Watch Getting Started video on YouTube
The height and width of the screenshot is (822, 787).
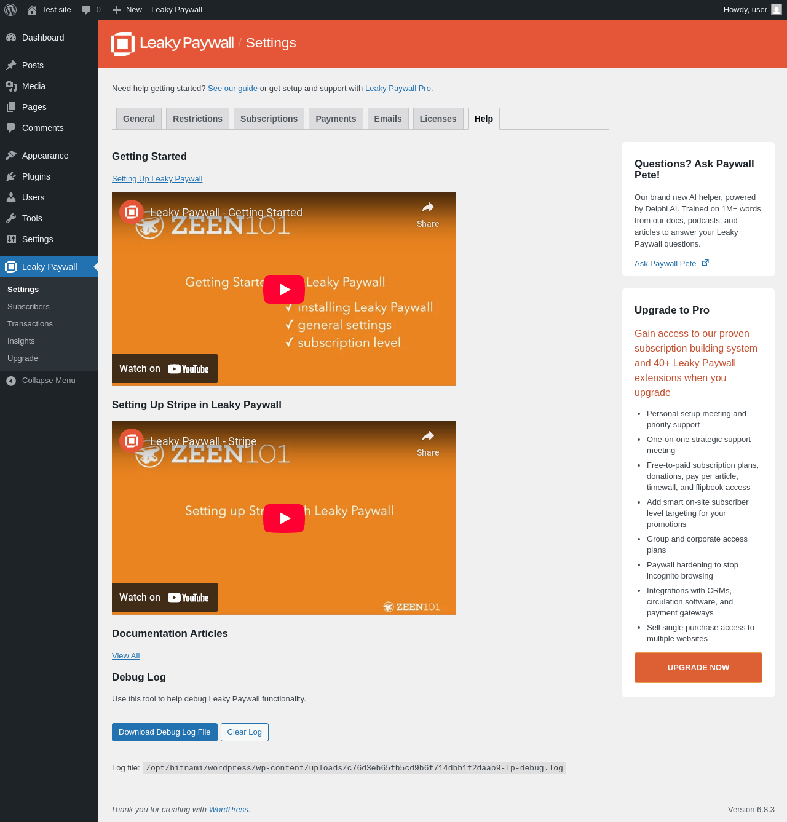(x=165, y=369)
